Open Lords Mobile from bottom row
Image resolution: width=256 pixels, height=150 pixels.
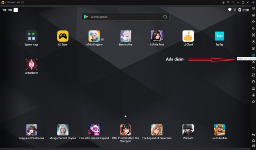click(x=219, y=132)
